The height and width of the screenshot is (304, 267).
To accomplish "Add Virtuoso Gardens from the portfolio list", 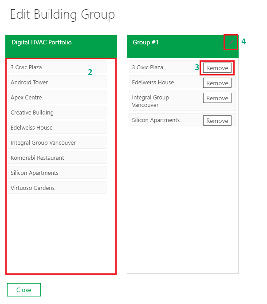I will (x=57, y=188).
